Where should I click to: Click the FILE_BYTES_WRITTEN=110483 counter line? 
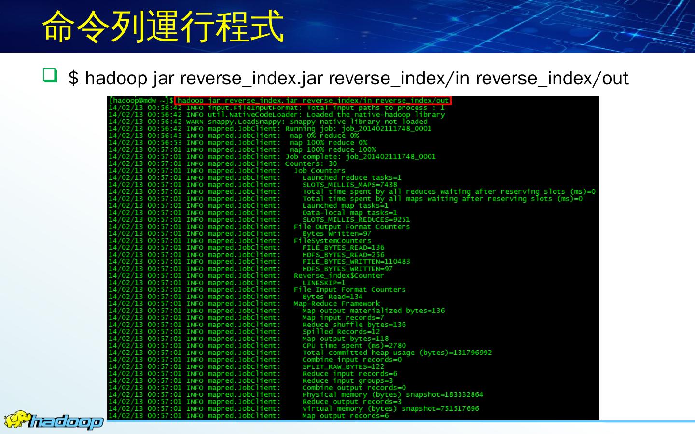(356, 262)
